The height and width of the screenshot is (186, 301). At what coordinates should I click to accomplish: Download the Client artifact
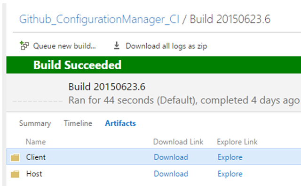(171, 157)
